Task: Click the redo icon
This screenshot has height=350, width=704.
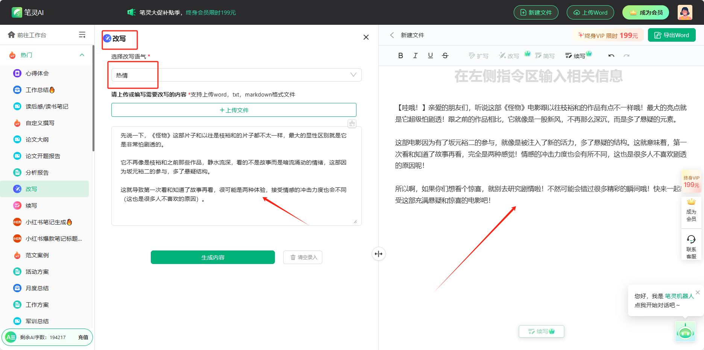Action: (x=626, y=56)
